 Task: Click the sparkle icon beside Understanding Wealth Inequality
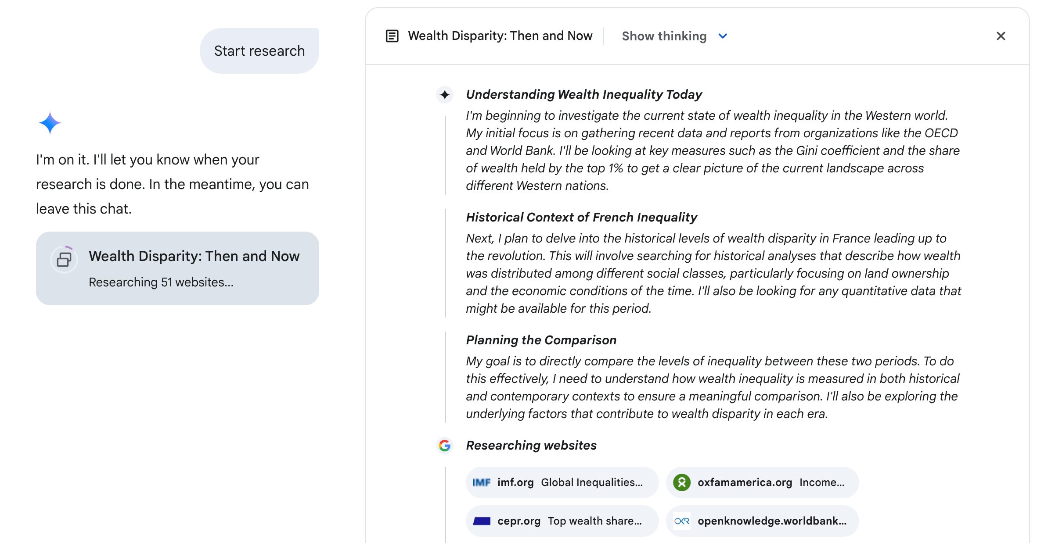tap(445, 95)
